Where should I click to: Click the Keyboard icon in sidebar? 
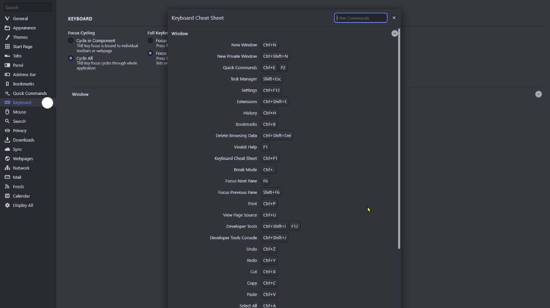pos(7,102)
